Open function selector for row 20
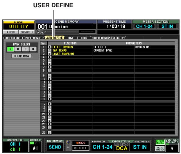The width and height of the screenshot is (181, 154). (49, 114)
